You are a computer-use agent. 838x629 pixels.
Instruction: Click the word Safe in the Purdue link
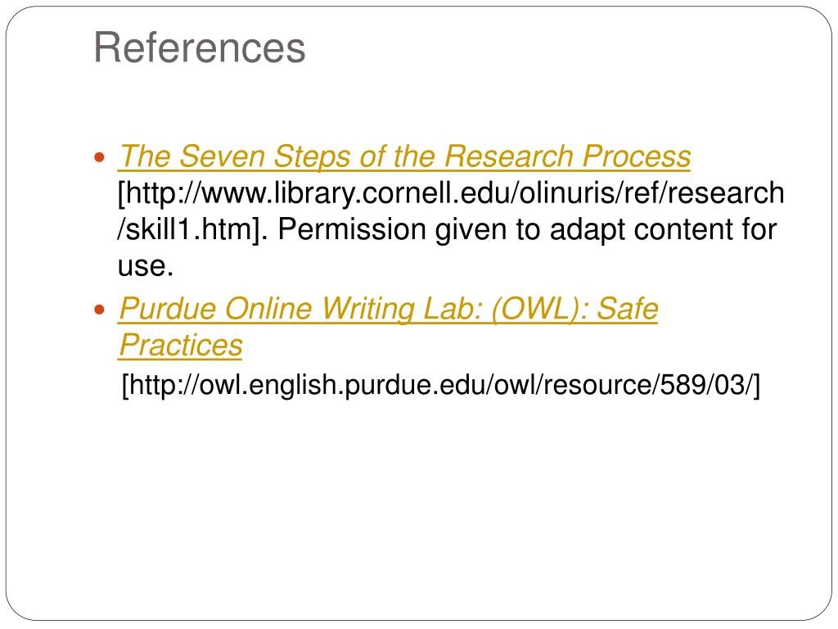628,309
